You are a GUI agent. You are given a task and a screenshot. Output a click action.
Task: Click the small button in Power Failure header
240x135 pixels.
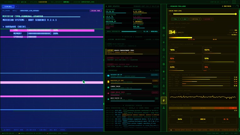235,6
